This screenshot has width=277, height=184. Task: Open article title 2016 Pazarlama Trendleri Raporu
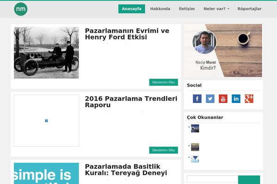131,102
